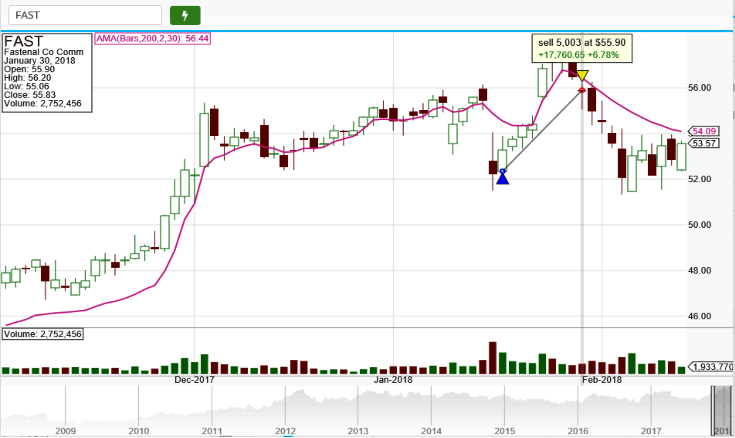Click the green lightning bolt button

185,15
